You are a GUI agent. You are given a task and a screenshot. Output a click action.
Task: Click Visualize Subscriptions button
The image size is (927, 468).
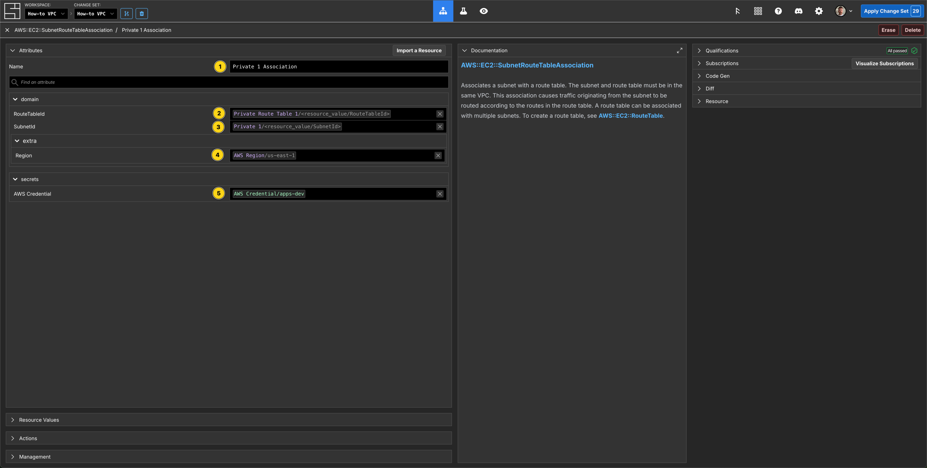pos(884,64)
